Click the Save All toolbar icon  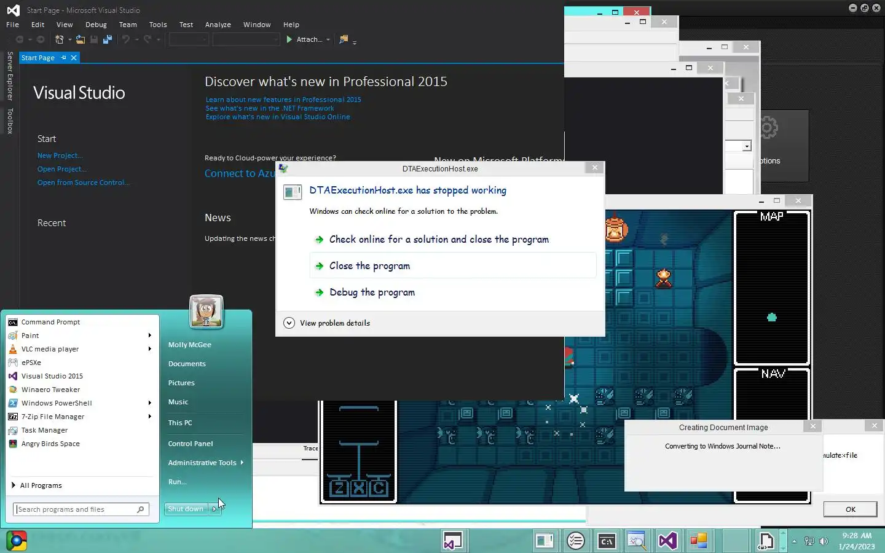tap(108, 39)
